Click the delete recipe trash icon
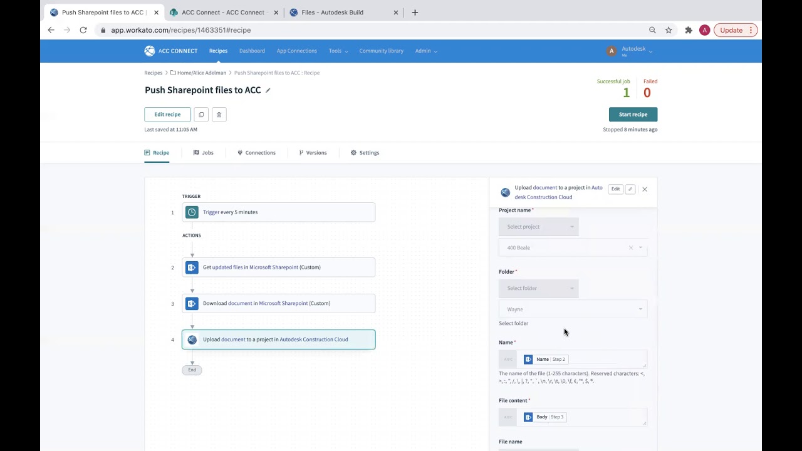The width and height of the screenshot is (802, 451). pyautogui.click(x=219, y=114)
